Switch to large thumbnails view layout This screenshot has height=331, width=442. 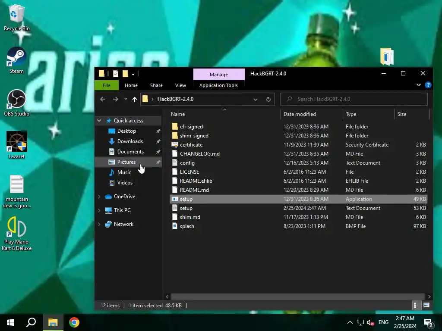tap(426, 305)
